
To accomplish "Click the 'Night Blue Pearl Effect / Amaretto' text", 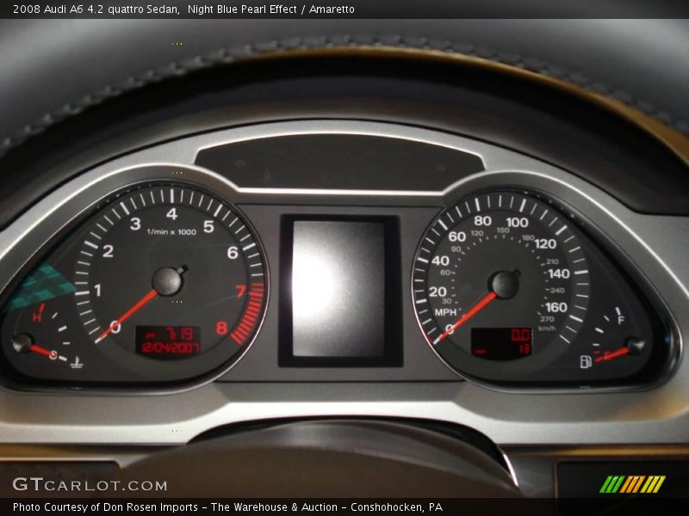I will [270, 9].
